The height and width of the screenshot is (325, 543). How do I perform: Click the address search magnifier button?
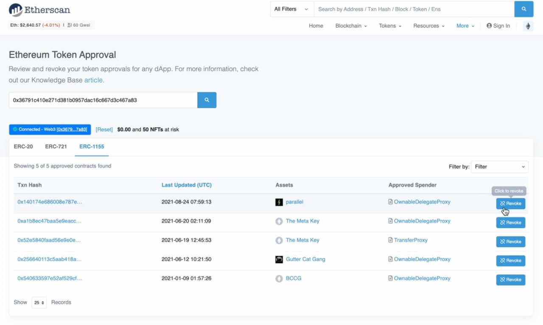point(207,100)
